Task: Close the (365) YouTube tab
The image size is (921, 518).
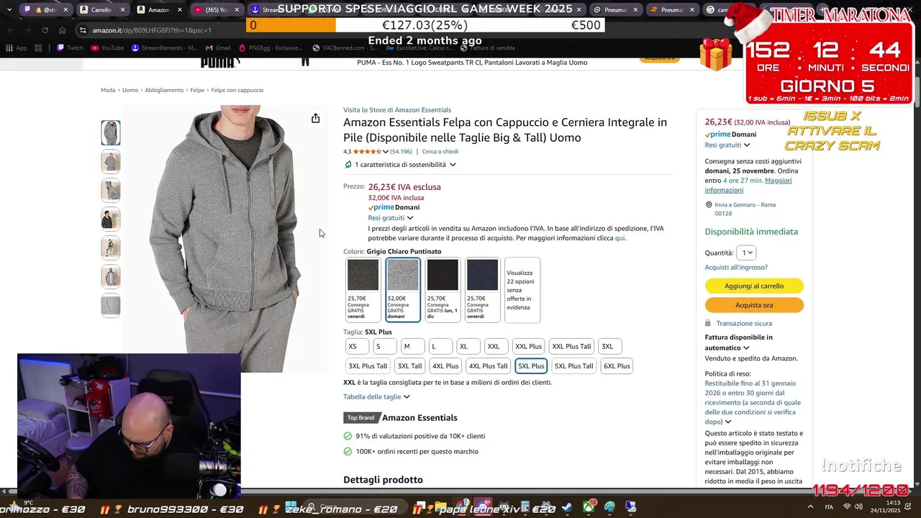Action: click(x=237, y=10)
